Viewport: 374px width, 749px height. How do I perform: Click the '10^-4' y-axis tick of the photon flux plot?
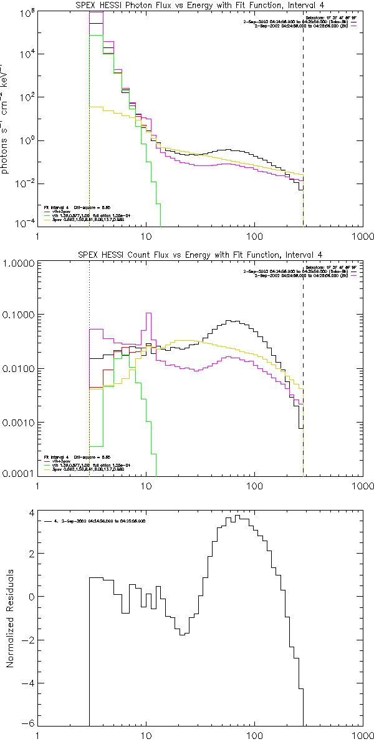point(25,223)
